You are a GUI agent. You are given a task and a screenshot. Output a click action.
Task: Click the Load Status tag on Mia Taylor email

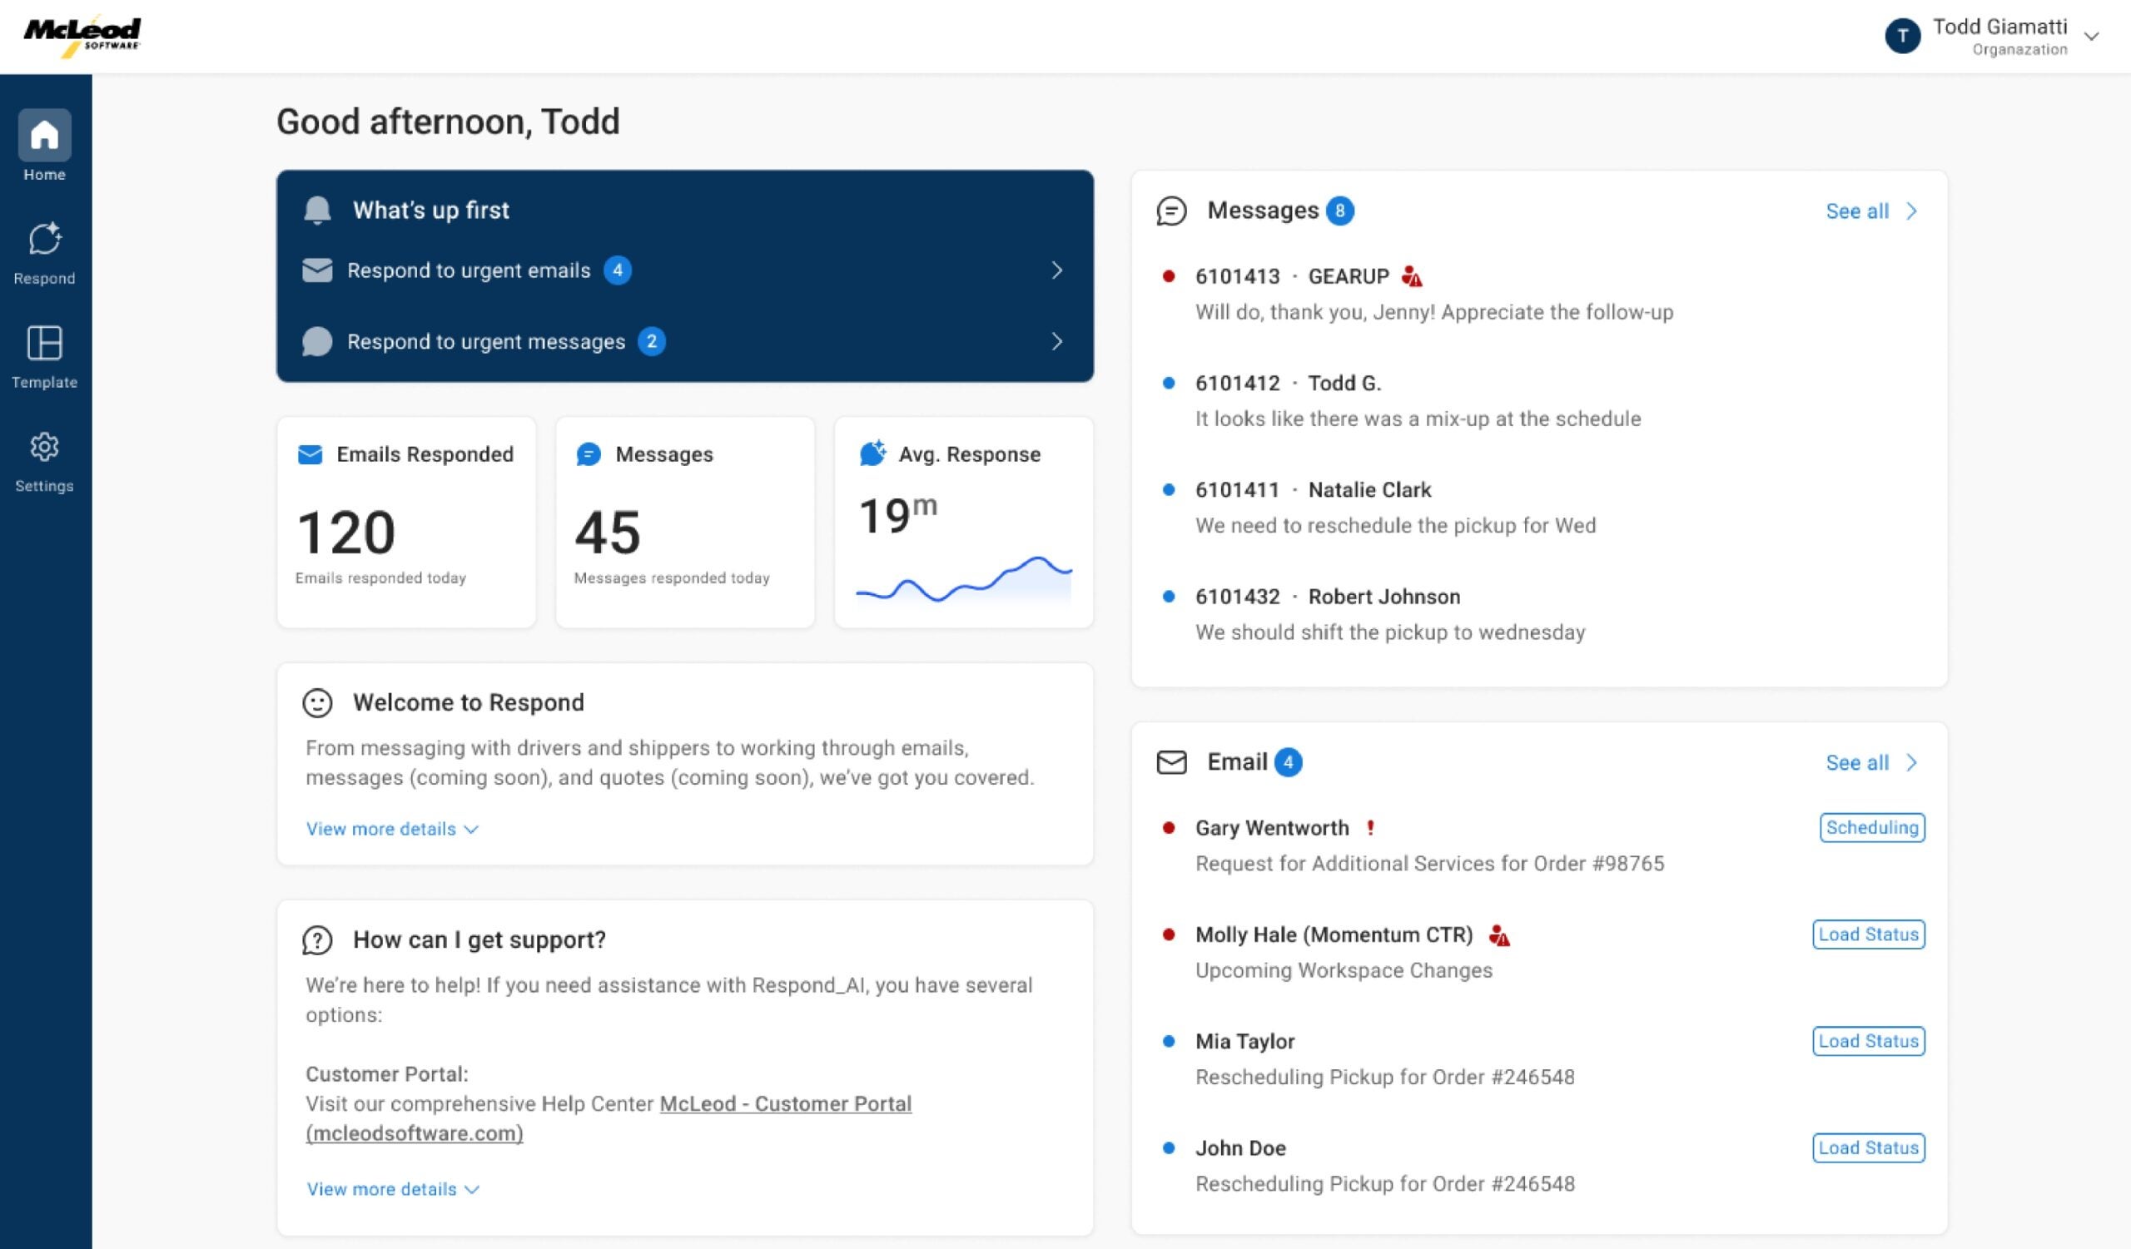click(x=1868, y=1041)
